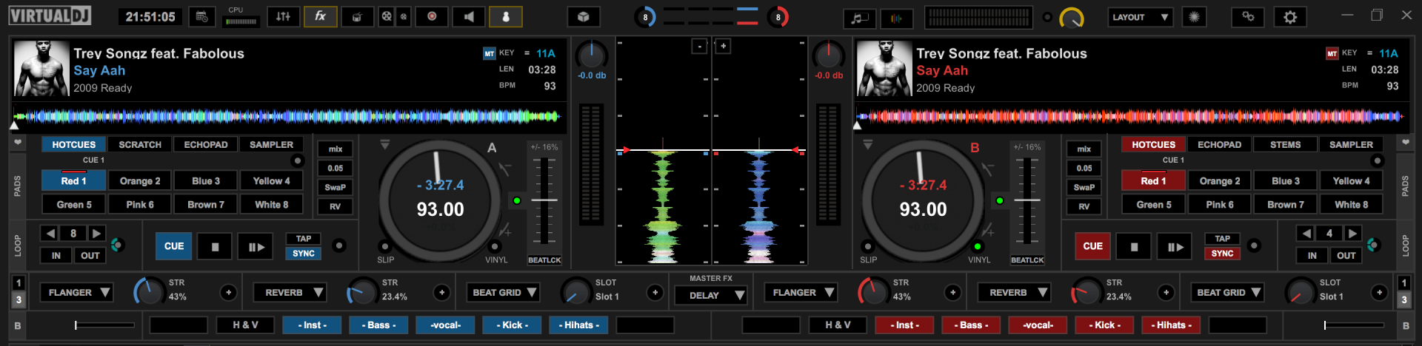
Task: Open the mixer panel icon in top toolbar
Action: tap(284, 16)
